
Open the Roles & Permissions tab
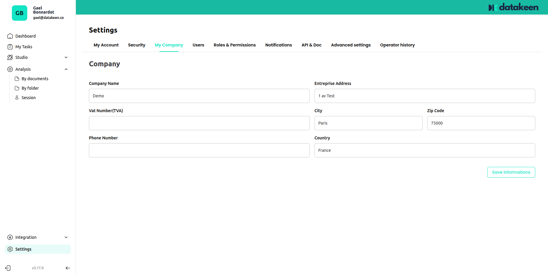(234, 45)
